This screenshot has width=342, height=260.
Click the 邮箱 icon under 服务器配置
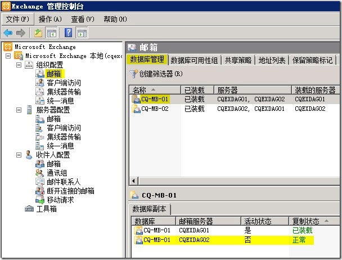point(40,119)
